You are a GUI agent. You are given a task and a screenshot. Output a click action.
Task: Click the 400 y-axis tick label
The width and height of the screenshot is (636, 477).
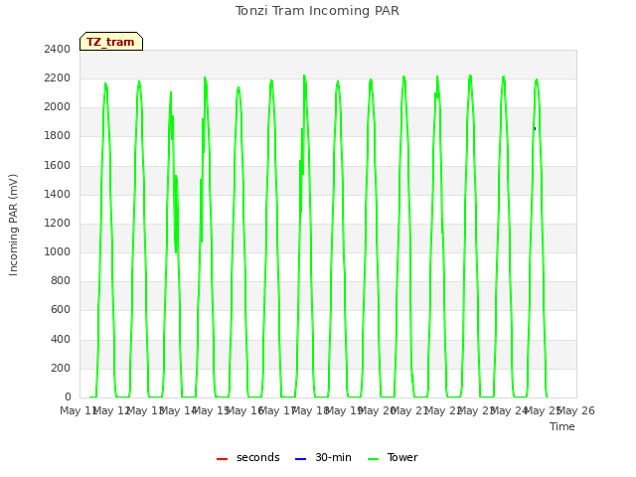coord(61,339)
